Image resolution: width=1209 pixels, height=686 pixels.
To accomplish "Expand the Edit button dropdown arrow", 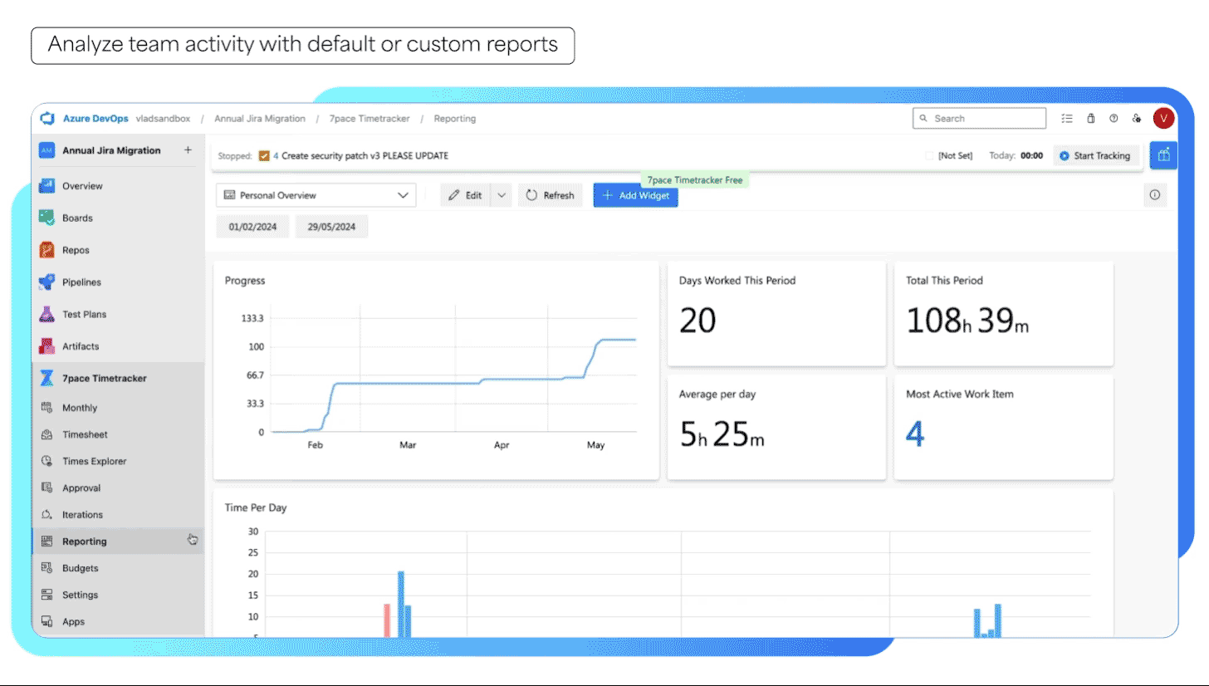I will (x=502, y=194).
